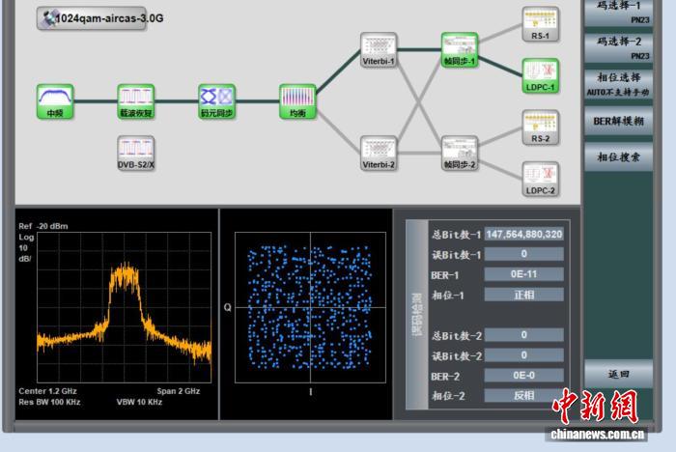
Task: Click the 1024qam-aircas-3.0G title label
Action: coord(92,18)
